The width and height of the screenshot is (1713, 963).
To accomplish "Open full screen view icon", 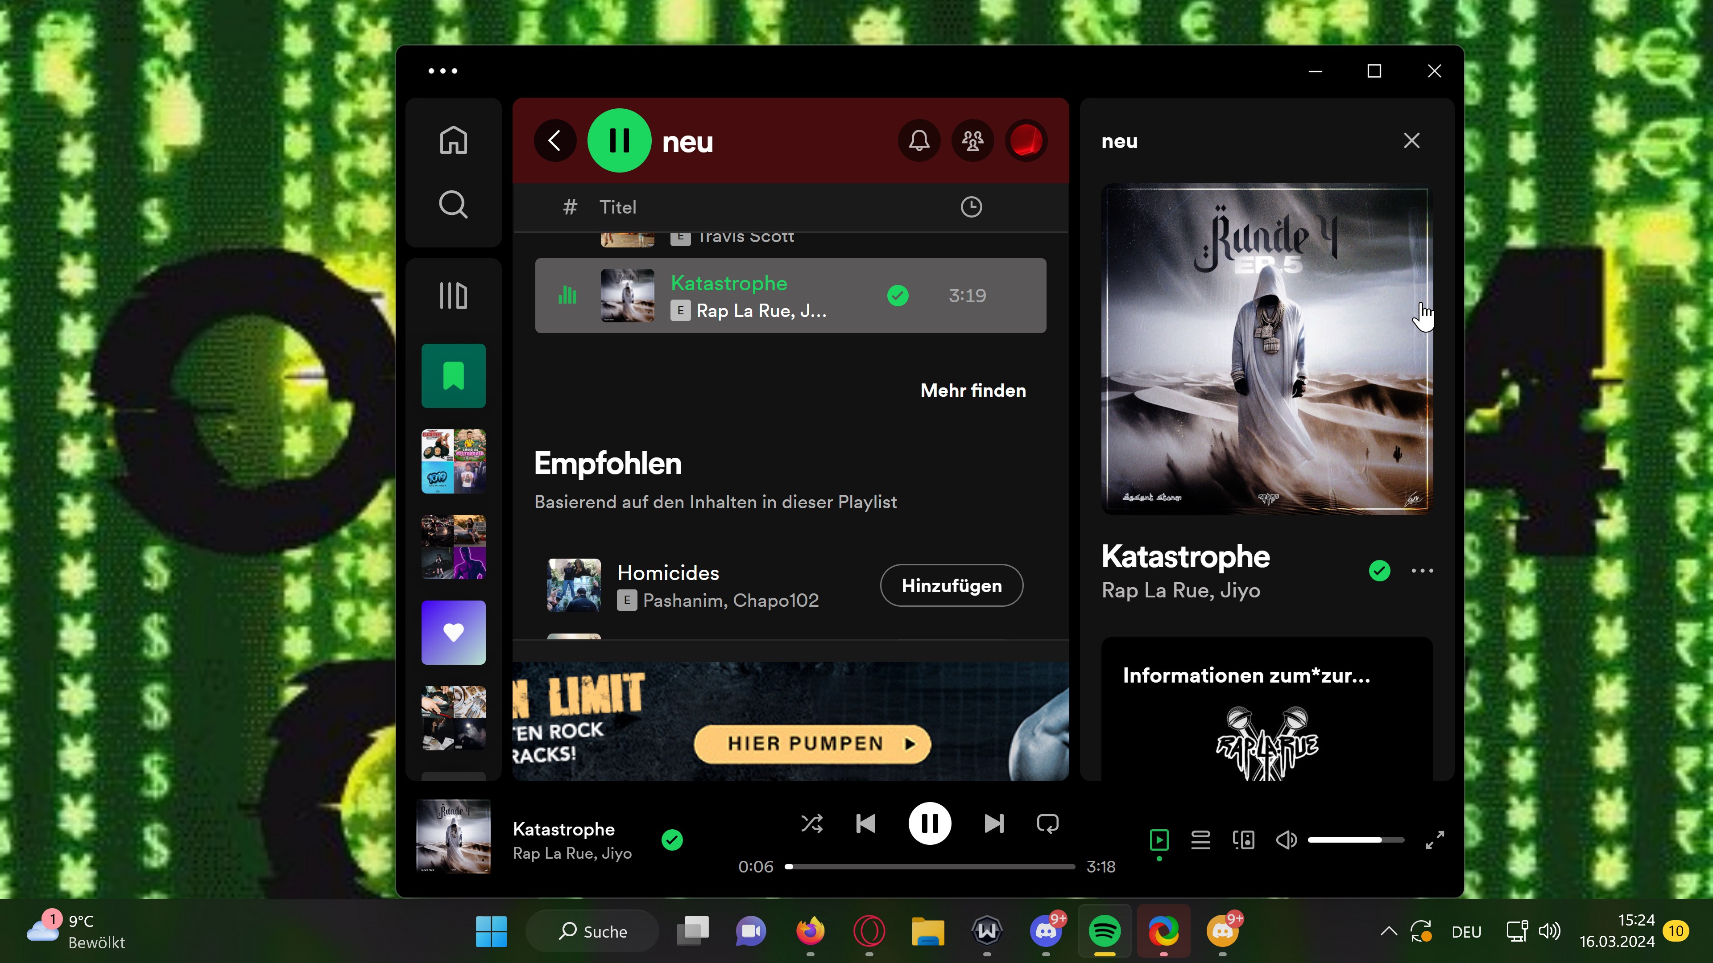I will [1434, 840].
